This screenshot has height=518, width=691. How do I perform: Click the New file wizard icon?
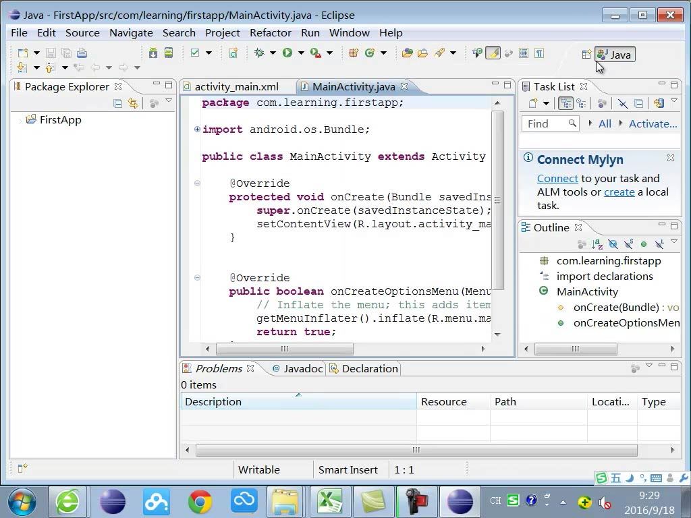tap(23, 53)
